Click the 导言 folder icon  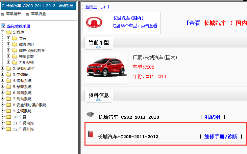click(x=15, y=38)
